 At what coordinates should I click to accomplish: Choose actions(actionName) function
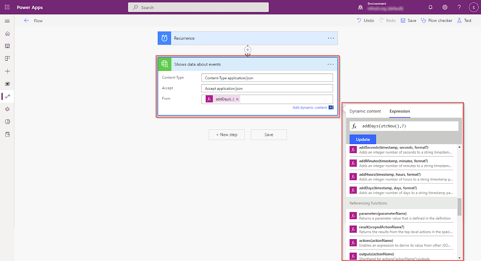pos(401,243)
